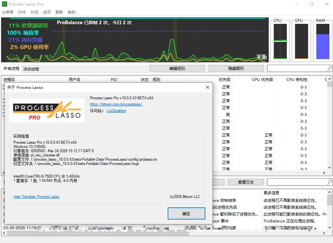Open the 选项 menu
This screenshot has width=333, height=243.
click(x=46, y=12)
